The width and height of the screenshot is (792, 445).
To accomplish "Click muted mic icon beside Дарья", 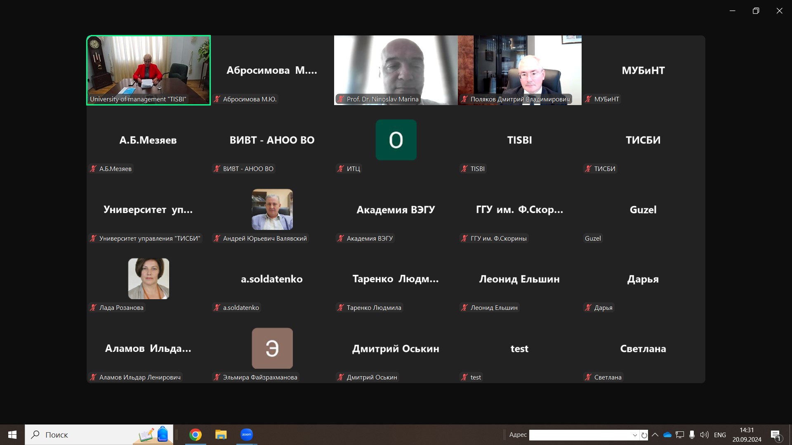I will click(588, 307).
